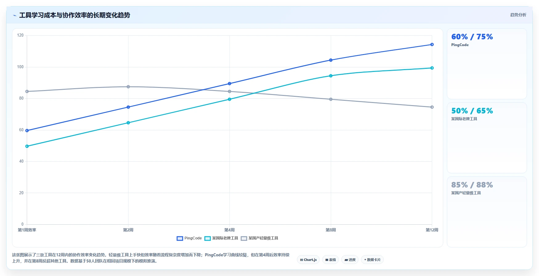Click PingCode label in first stat card
The image size is (539, 276).
[x=460, y=45]
